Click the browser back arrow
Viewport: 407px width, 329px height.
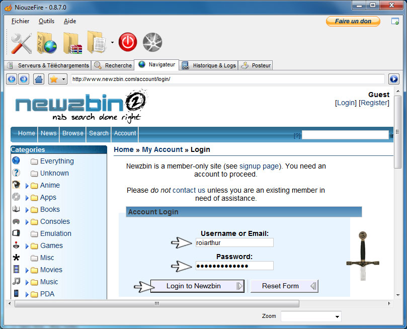12,79
